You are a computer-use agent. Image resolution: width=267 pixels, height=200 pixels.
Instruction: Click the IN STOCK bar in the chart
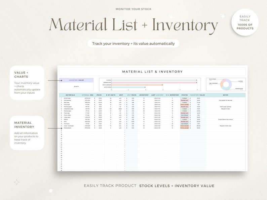154,80
